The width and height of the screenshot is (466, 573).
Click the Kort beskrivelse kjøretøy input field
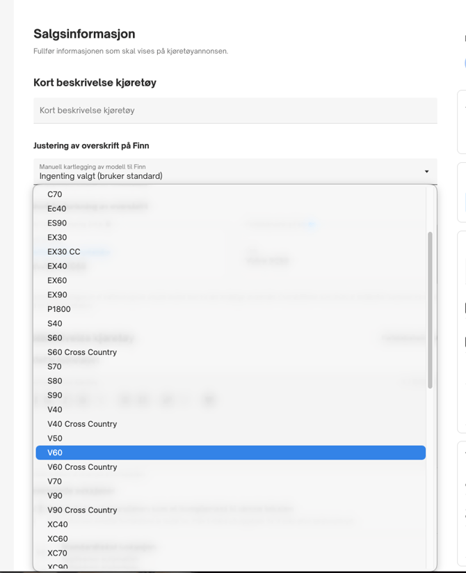(235, 111)
